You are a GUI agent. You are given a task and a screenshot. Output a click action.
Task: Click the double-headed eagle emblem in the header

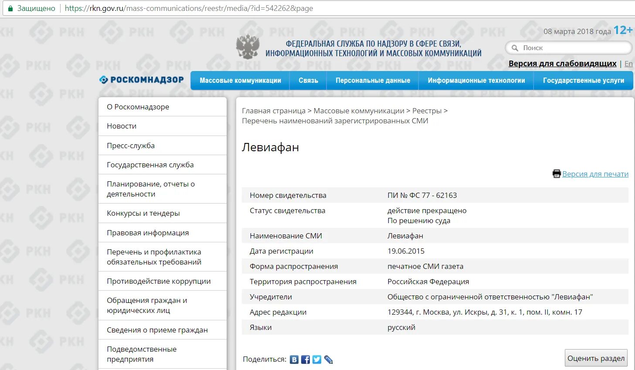coord(248,47)
